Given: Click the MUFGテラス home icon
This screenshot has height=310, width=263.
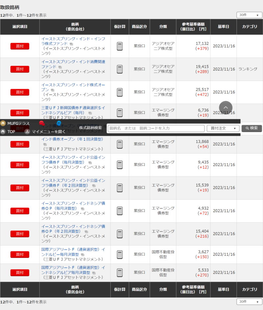Looking at the screenshot, I should [3, 123].
